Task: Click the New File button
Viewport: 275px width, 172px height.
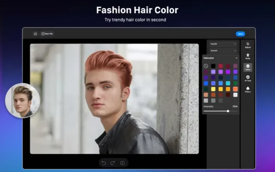Action: point(47,34)
